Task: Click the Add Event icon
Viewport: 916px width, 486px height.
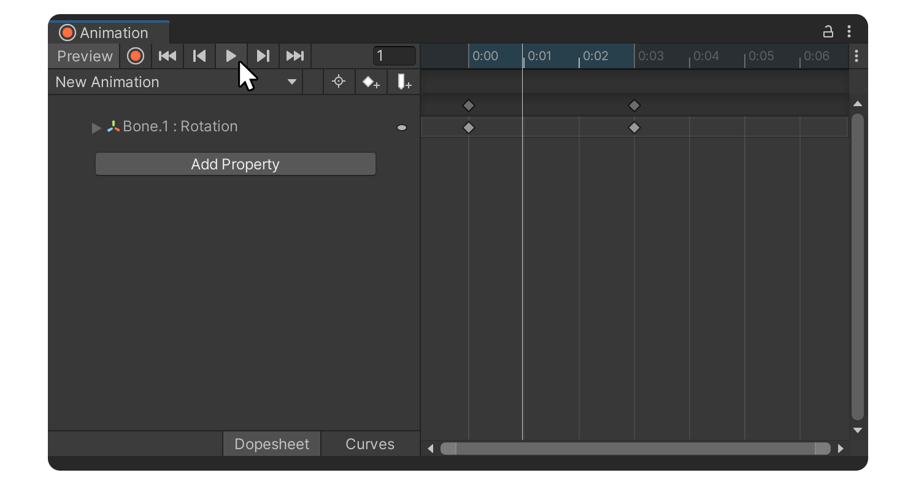Action: [x=404, y=82]
